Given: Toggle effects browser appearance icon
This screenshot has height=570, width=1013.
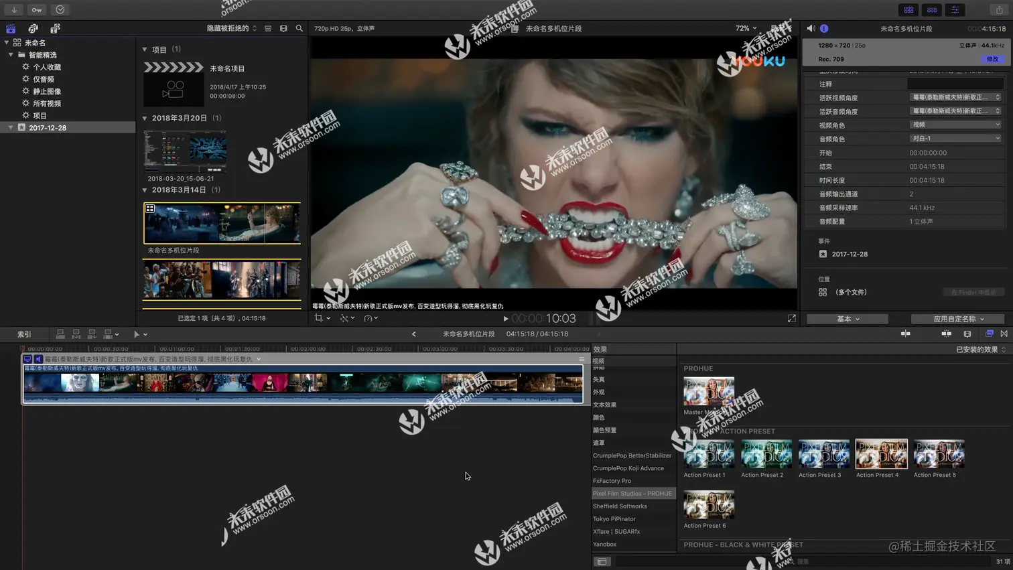Looking at the screenshot, I should (602, 561).
